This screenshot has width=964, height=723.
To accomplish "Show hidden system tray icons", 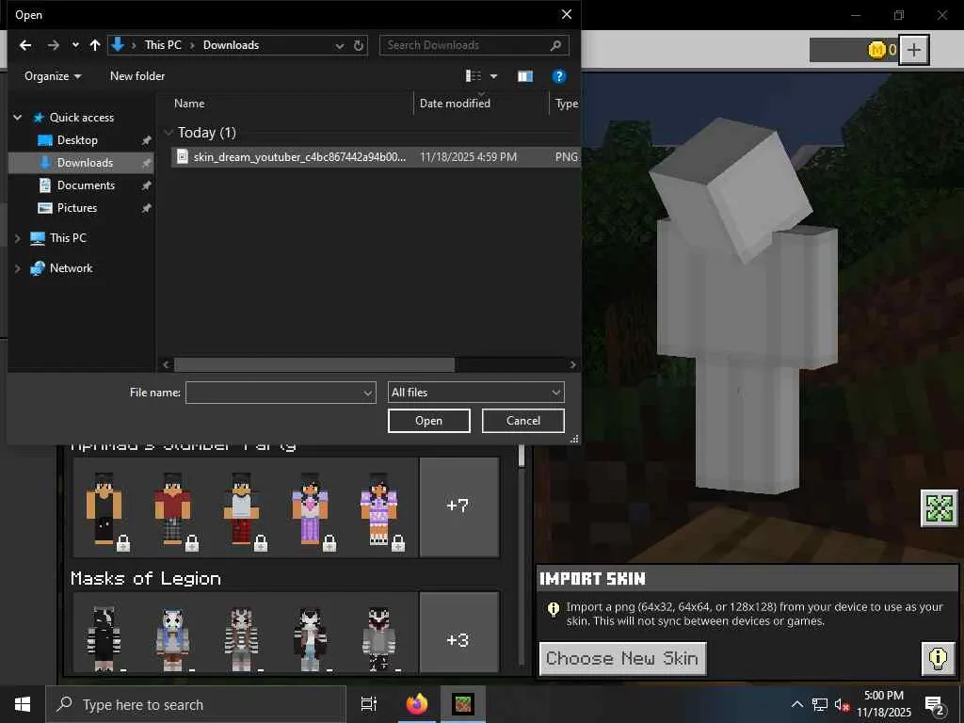I will [x=796, y=704].
